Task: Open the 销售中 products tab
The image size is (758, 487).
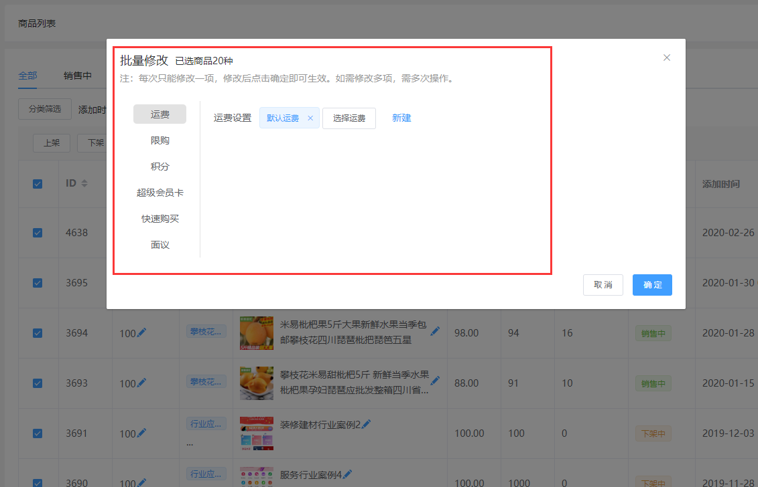Action: (77, 76)
